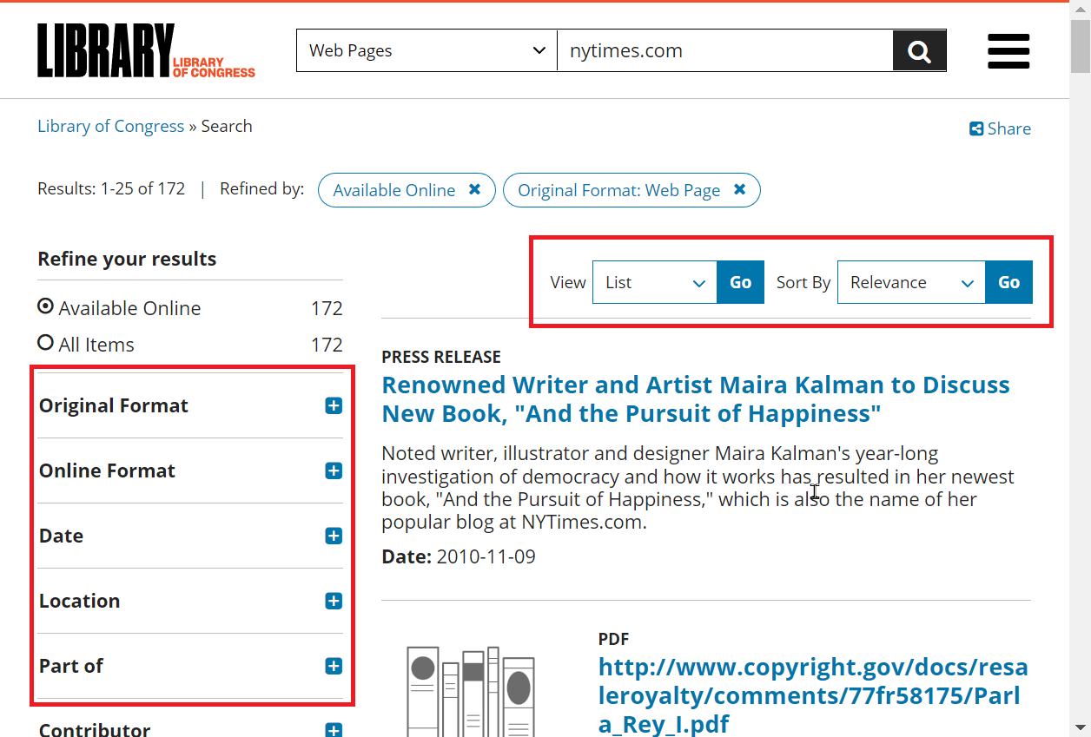Click the magnifying glass search button
Screen dimensions: 1091x737
point(919,51)
